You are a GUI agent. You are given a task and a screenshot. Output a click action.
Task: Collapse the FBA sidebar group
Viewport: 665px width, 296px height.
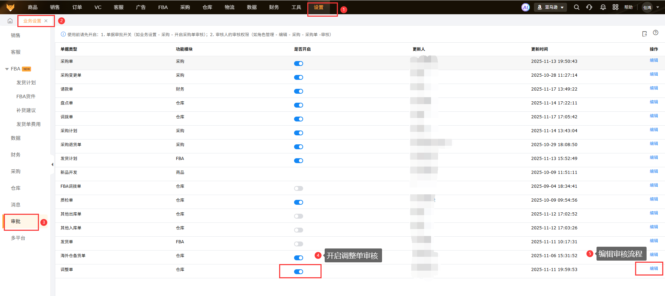7,69
